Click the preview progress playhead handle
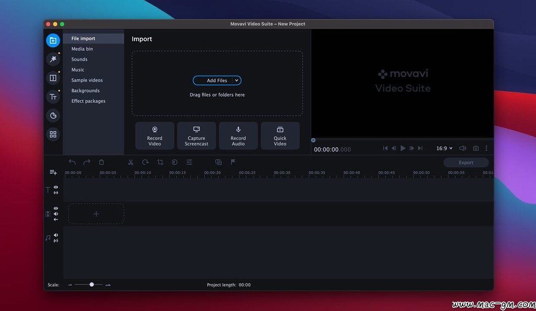The image size is (536, 311). coord(313,140)
